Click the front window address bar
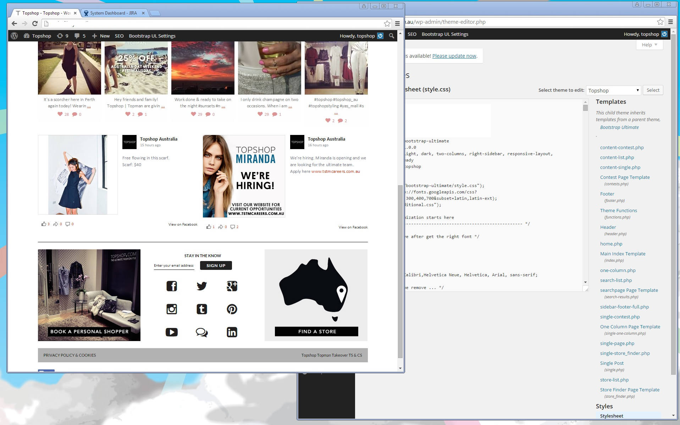Screen dimensions: 680x425 (x=216, y=23)
